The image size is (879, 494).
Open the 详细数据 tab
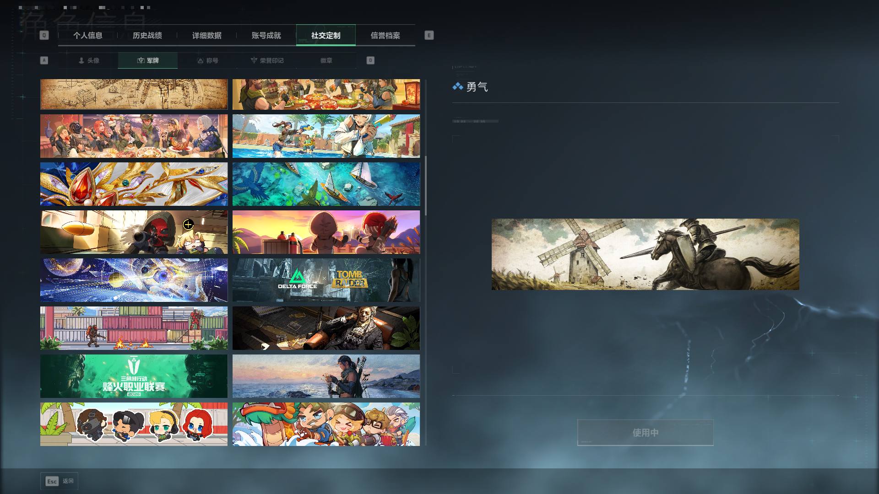tap(207, 36)
